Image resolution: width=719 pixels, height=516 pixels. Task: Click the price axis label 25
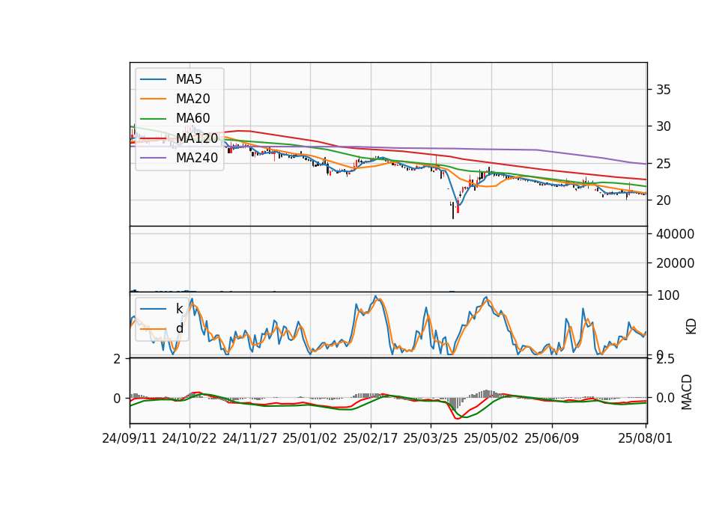[x=664, y=164]
